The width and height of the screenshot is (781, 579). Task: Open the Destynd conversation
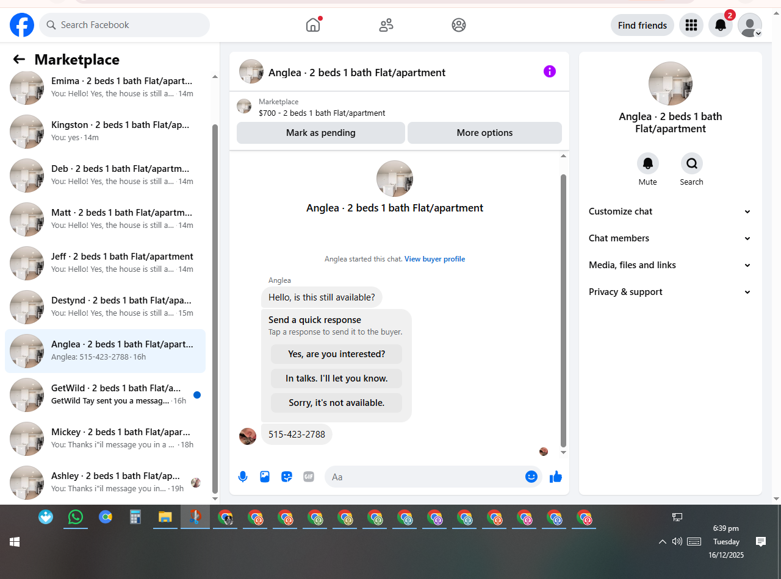tap(105, 307)
